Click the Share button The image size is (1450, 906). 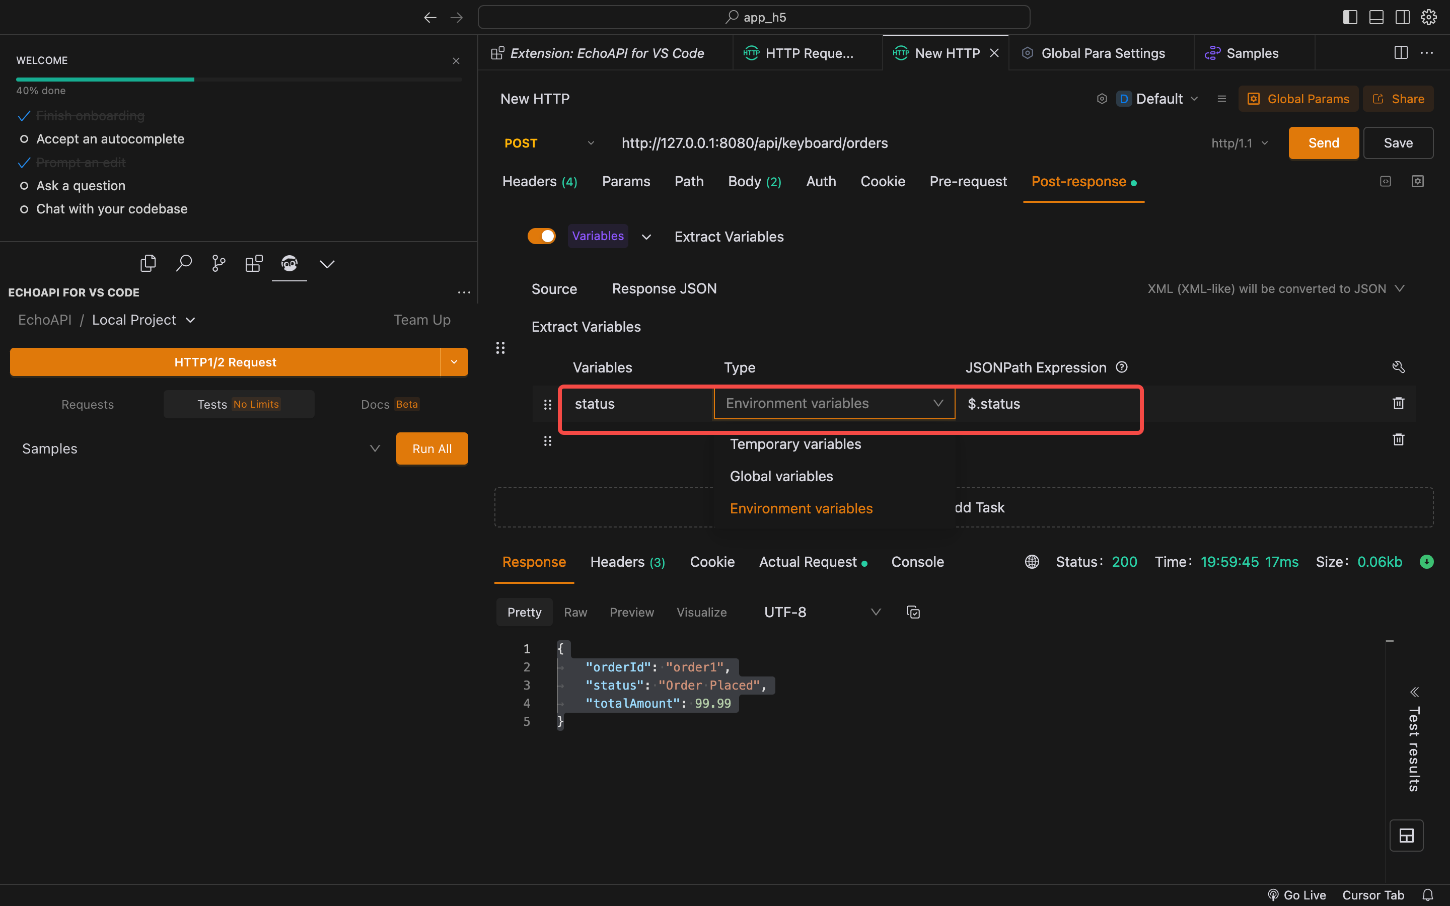pyautogui.click(x=1398, y=99)
